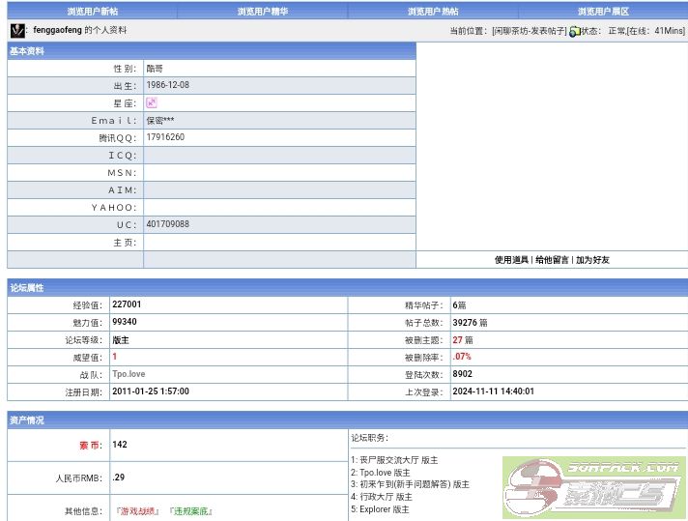Click the Explorer 版主 entry
This screenshot has height=521, width=688.
click(380, 508)
